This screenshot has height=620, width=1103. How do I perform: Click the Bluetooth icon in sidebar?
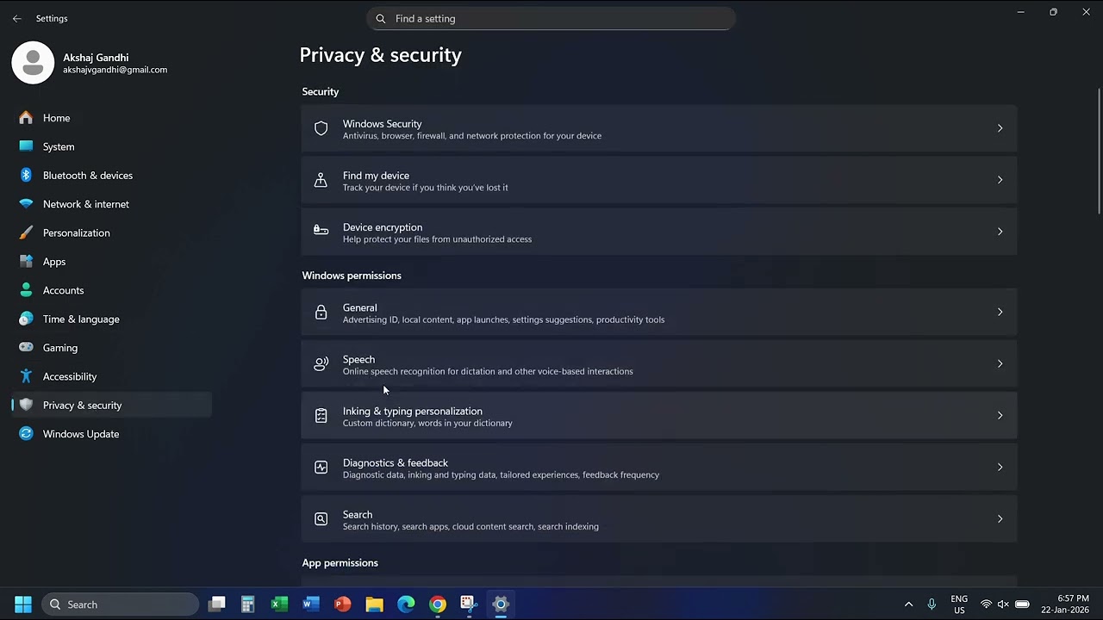click(x=26, y=176)
